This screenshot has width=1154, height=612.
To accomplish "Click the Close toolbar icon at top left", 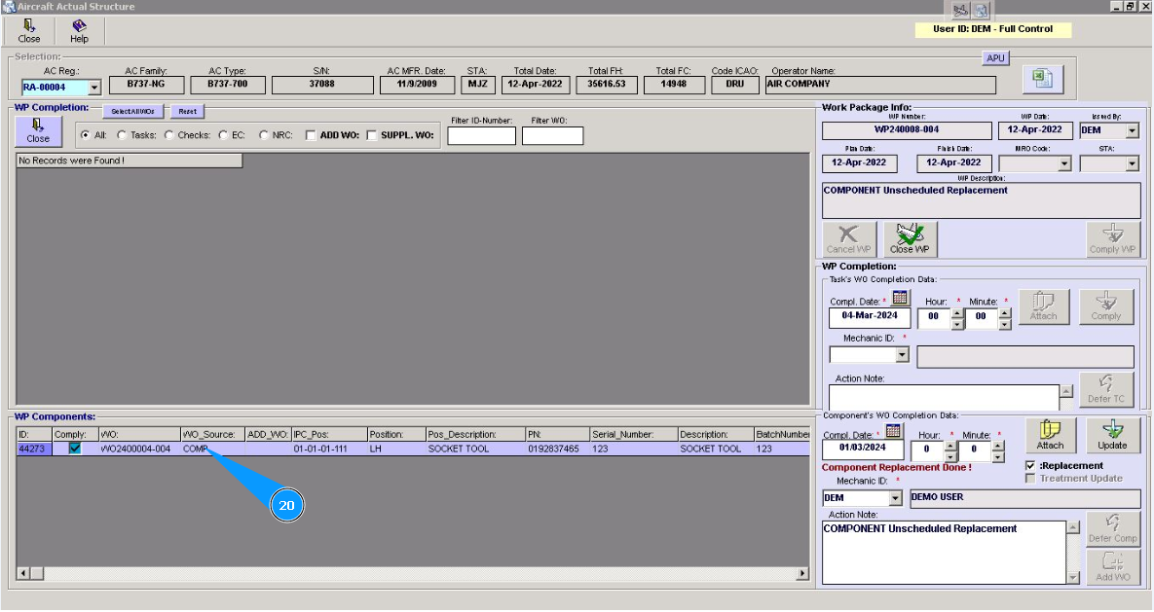I will point(29,31).
